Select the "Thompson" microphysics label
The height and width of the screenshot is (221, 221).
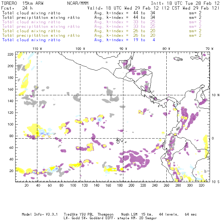click(105, 214)
